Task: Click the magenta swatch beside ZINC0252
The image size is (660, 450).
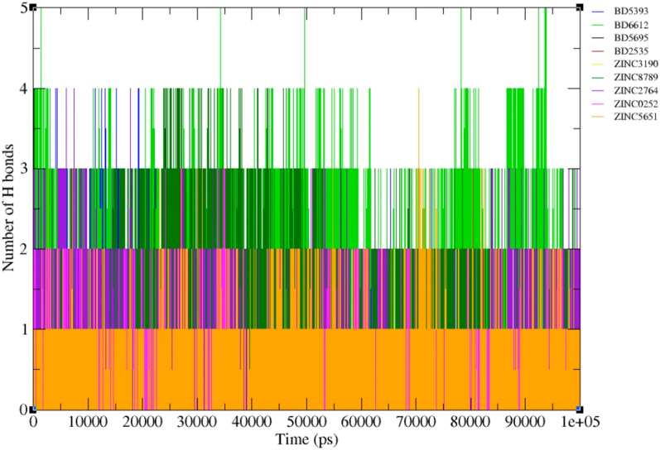Action: pyautogui.click(x=598, y=104)
